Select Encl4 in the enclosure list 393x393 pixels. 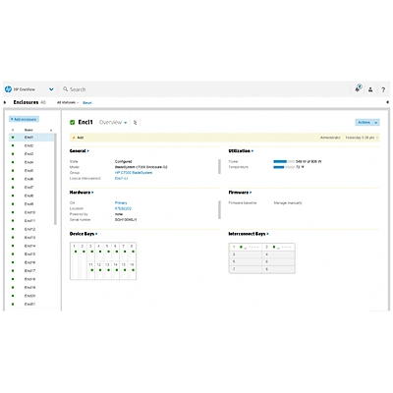[x=31, y=162]
